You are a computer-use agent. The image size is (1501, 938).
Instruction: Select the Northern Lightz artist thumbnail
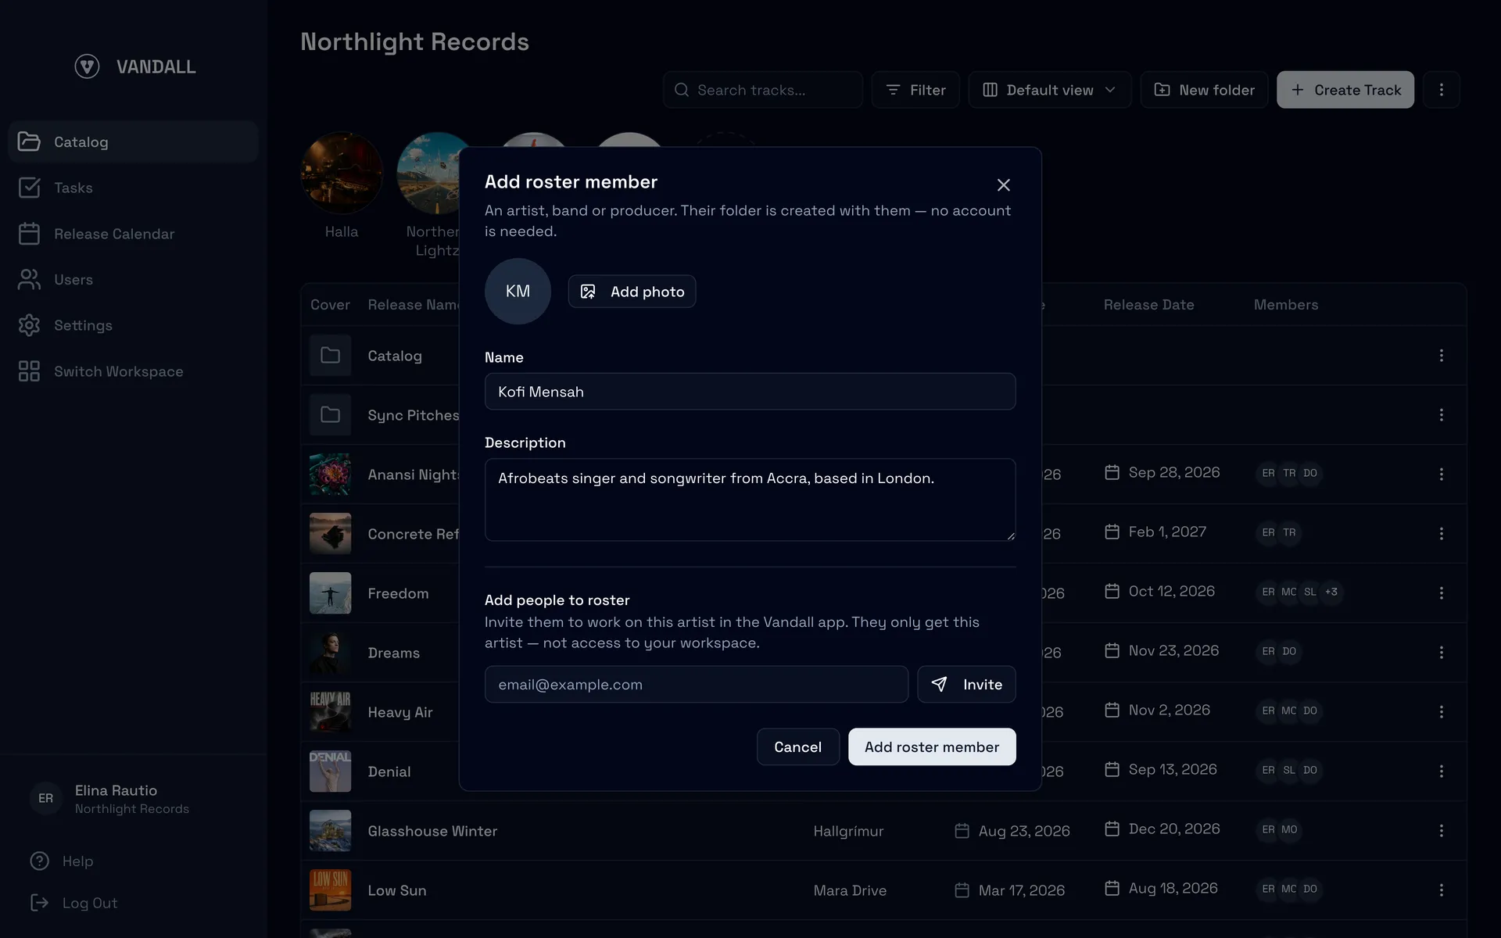pyautogui.click(x=428, y=173)
